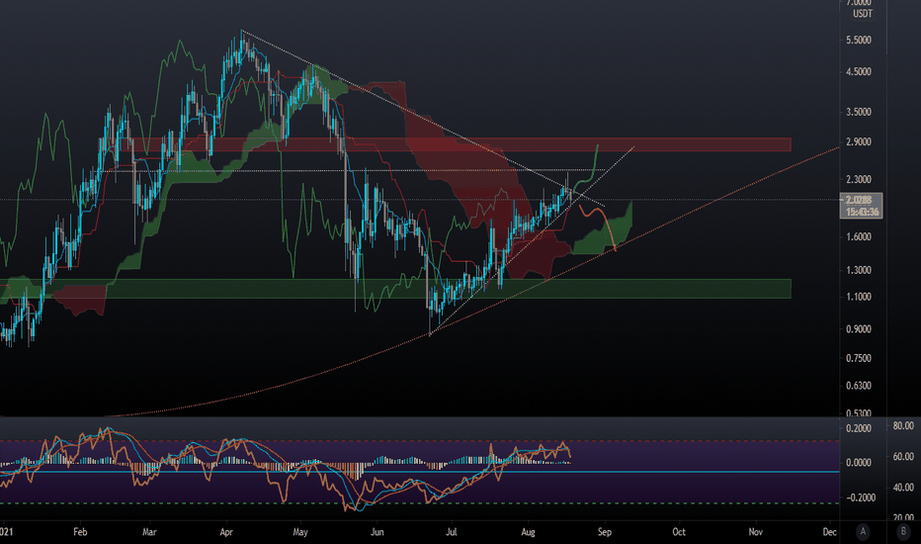
Task: Click the 80.00 oscillator scale label
Action: [x=903, y=425]
